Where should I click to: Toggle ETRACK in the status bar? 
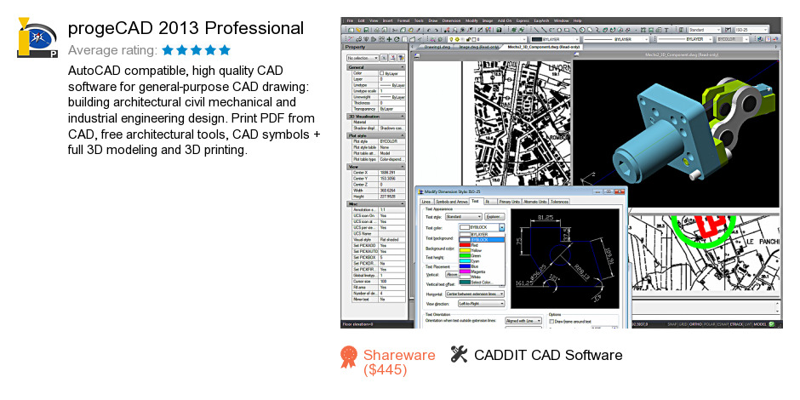(x=736, y=324)
